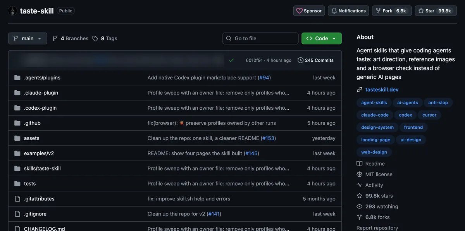
Task: Select the claude-code topic tag
Action: point(375,115)
